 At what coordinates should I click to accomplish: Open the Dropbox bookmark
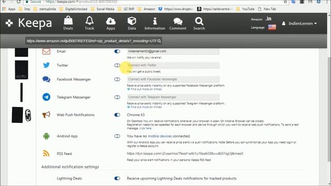[176, 9]
